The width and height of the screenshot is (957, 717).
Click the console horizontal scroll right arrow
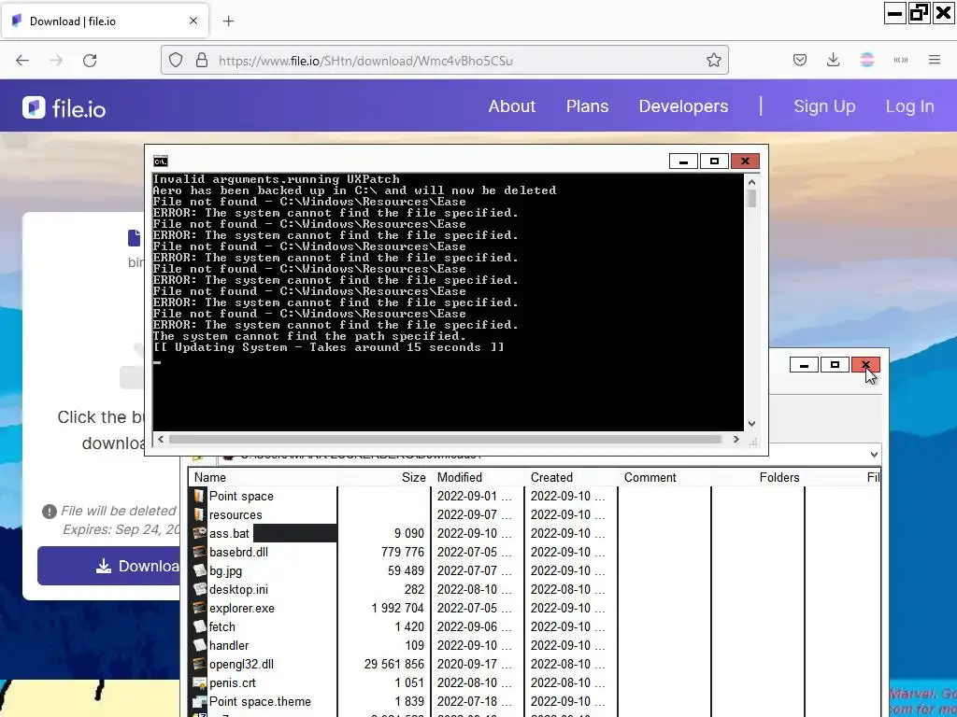(x=736, y=439)
